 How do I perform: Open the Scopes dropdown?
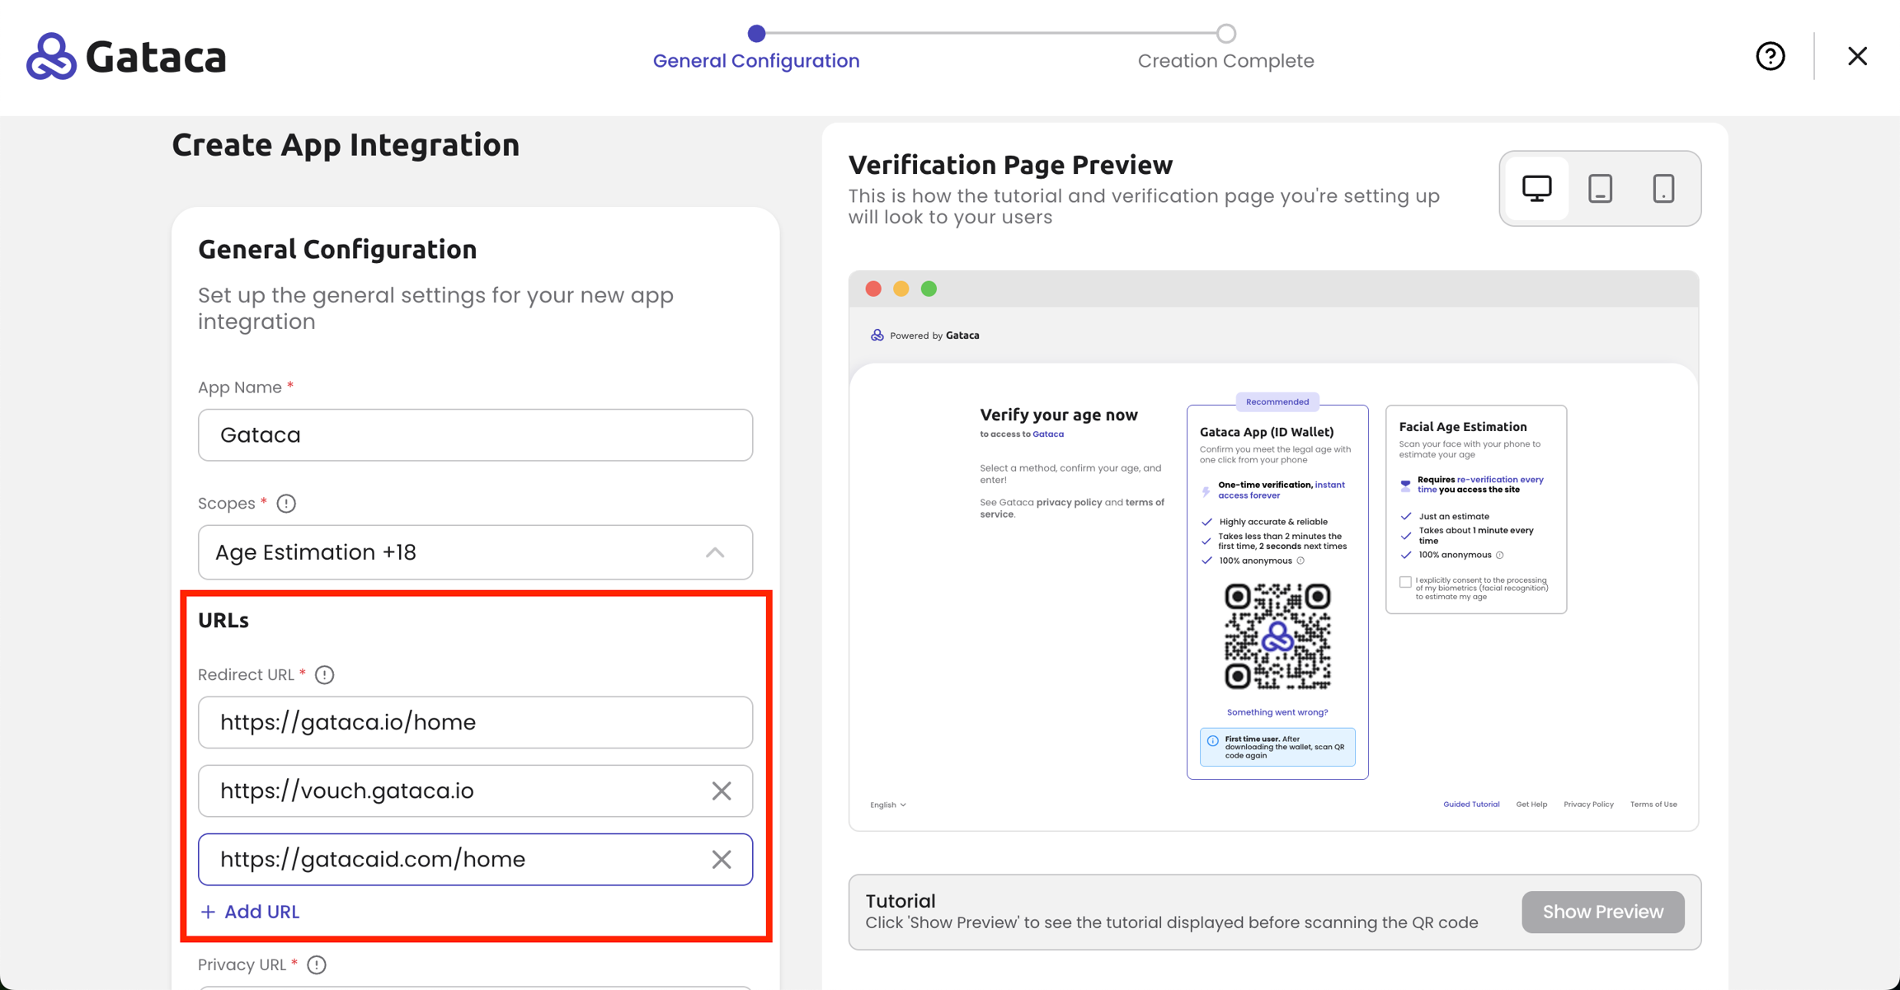coord(475,552)
